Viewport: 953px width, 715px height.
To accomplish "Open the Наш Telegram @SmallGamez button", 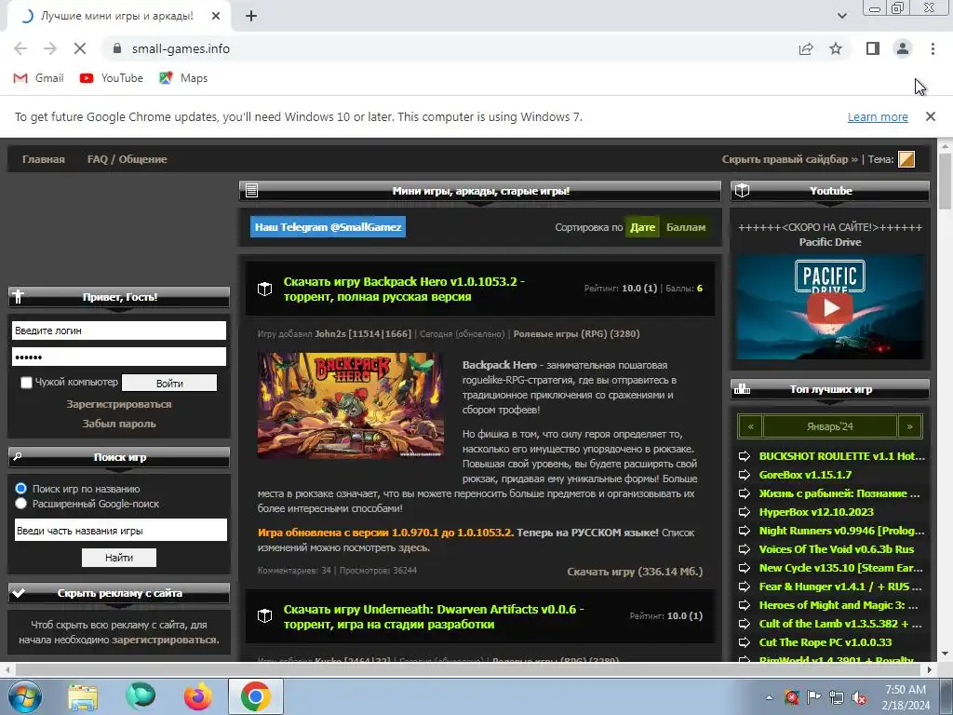I will (x=329, y=227).
